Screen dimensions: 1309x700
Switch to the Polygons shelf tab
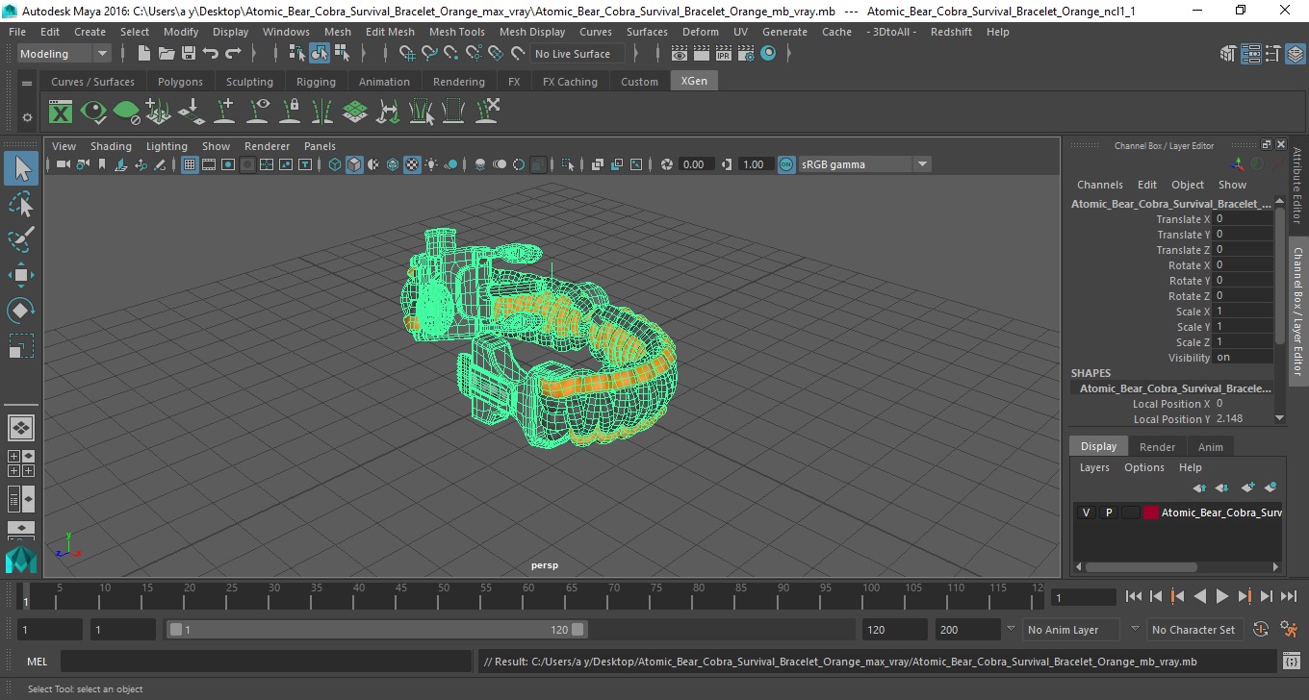[180, 82]
